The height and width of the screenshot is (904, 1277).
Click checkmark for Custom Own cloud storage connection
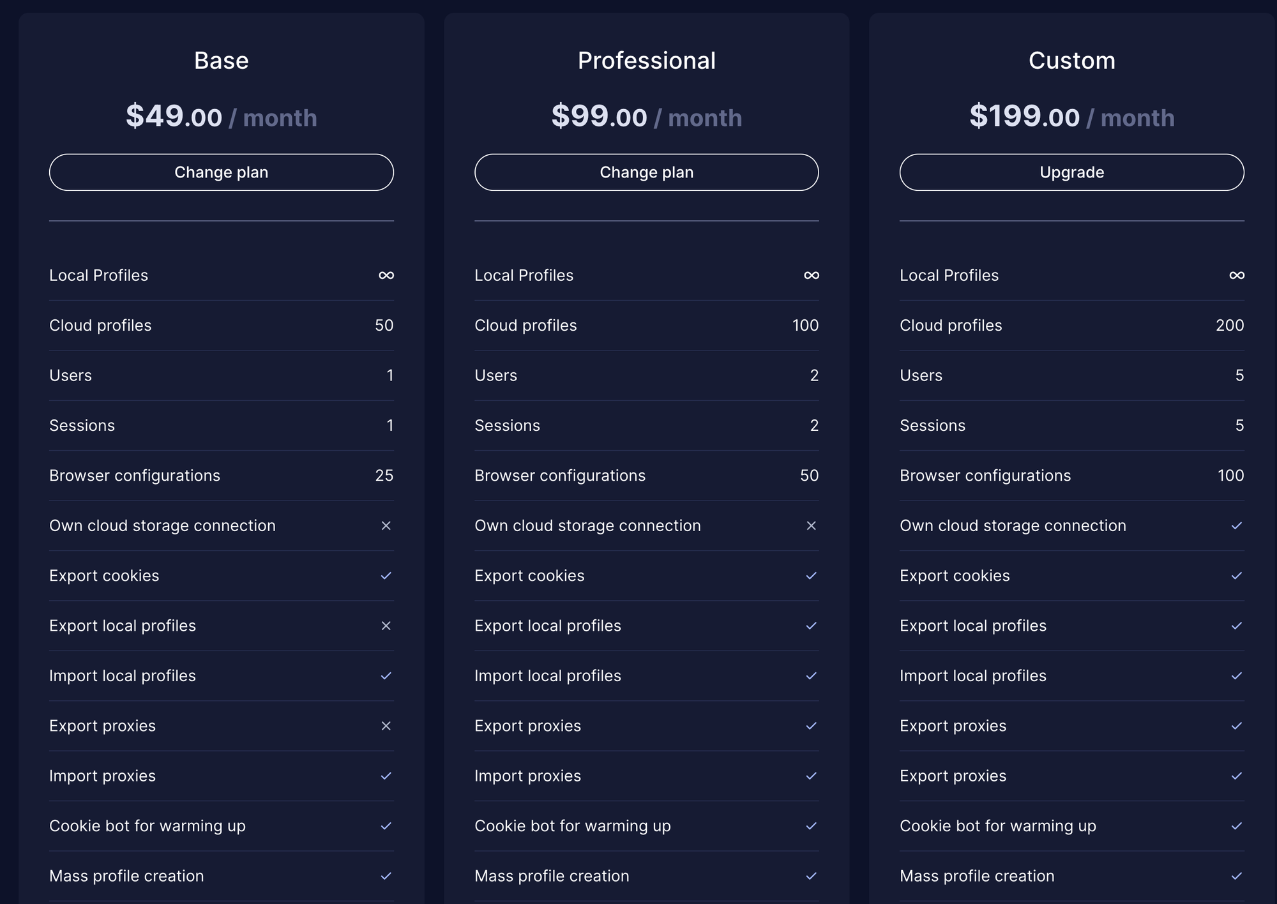[1236, 525]
